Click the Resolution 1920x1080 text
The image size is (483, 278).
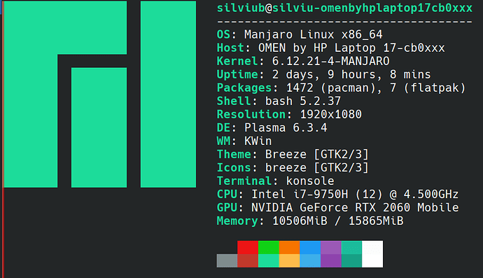tap(289, 114)
